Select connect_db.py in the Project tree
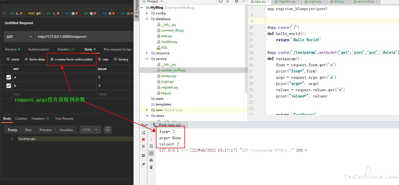This screenshot has height=185, width=399. tap(172, 30)
